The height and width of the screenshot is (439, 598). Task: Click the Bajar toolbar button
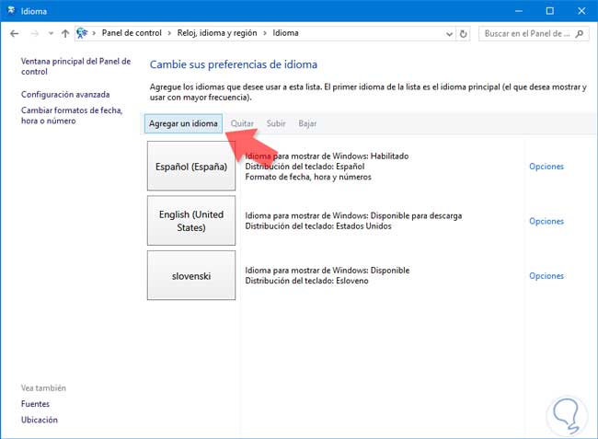coord(307,123)
